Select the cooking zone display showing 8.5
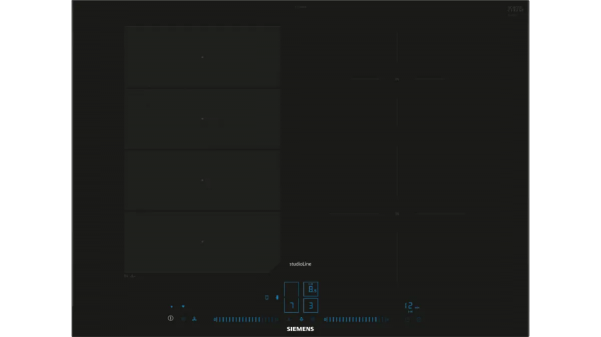601x337 pixels. click(x=311, y=289)
